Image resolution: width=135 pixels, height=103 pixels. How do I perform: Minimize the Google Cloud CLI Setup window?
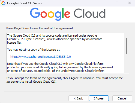105,3
